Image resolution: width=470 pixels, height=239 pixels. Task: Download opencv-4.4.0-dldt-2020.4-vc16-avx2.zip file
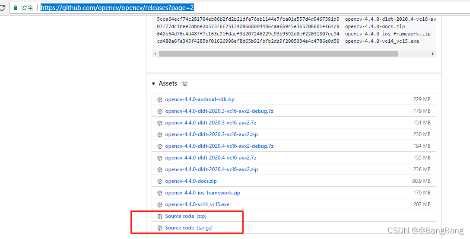tap(211, 169)
